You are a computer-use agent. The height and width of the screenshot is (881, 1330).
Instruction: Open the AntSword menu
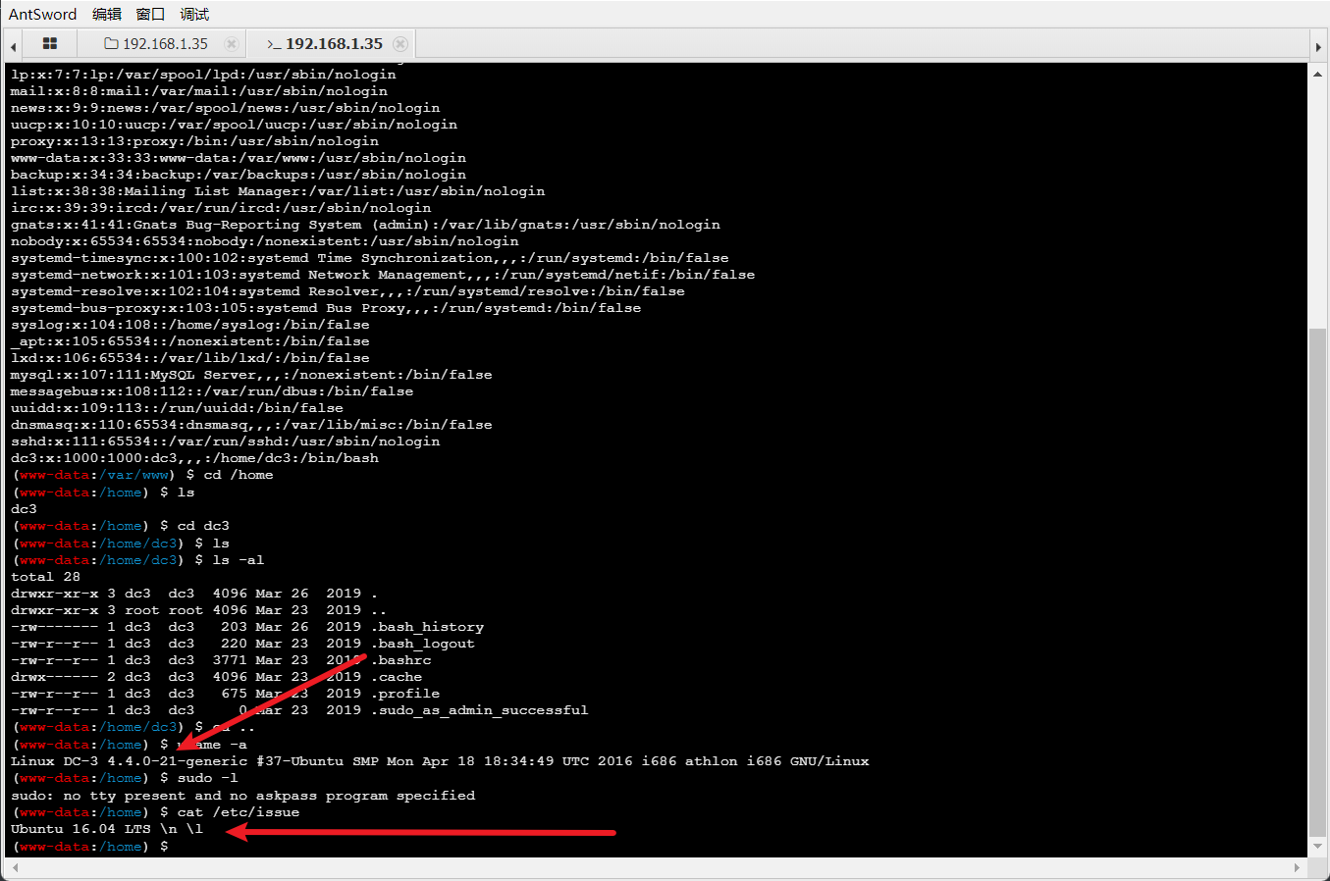(x=42, y=14)
